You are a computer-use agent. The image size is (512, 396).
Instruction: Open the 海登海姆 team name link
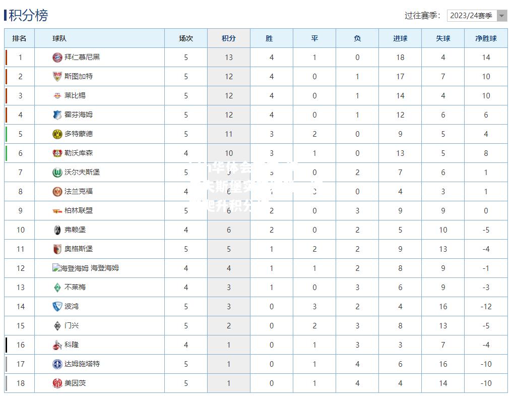pos(105,268)
